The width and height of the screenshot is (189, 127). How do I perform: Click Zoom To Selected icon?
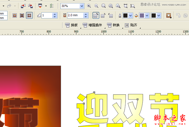pyautogui.click(x=103, y=6)
